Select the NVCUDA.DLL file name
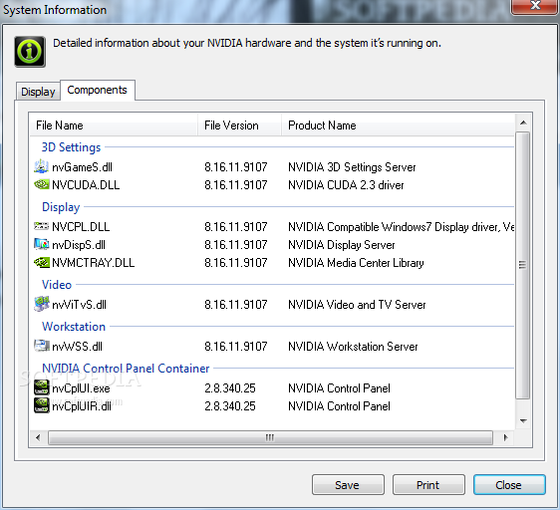 click(86, 185)
